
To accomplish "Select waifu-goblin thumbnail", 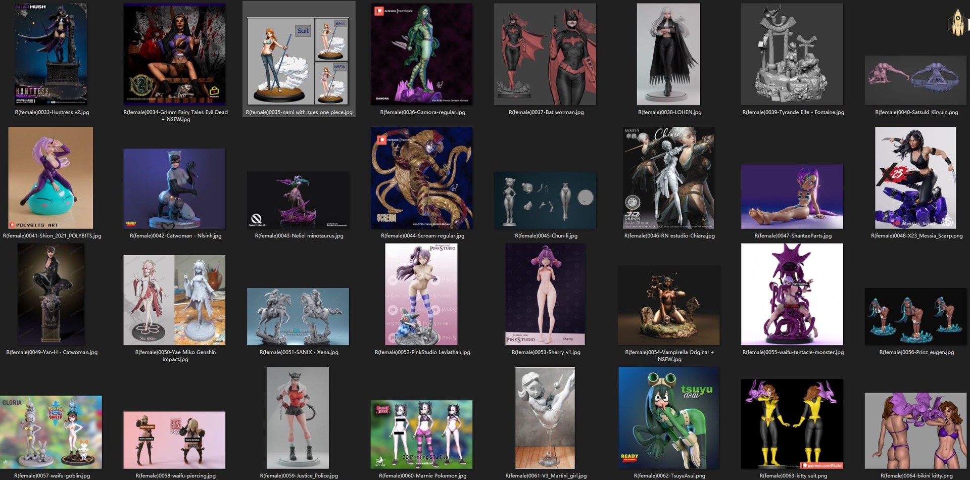I will [51, 433].
